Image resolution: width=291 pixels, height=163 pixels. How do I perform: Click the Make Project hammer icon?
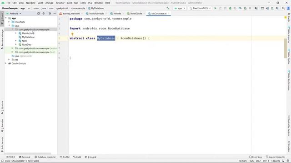pos(168,8)
